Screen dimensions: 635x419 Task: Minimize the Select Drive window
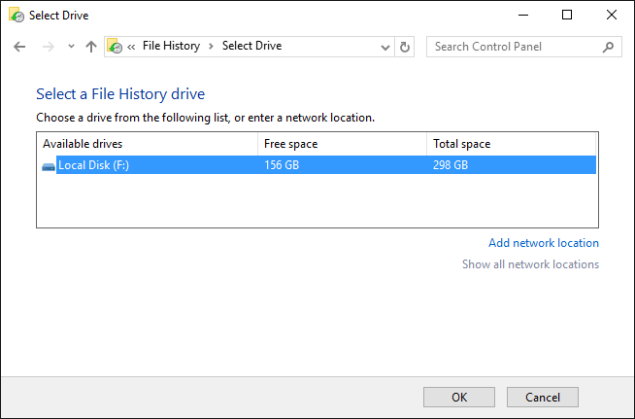pyautogui.click(x=523, y=15)
